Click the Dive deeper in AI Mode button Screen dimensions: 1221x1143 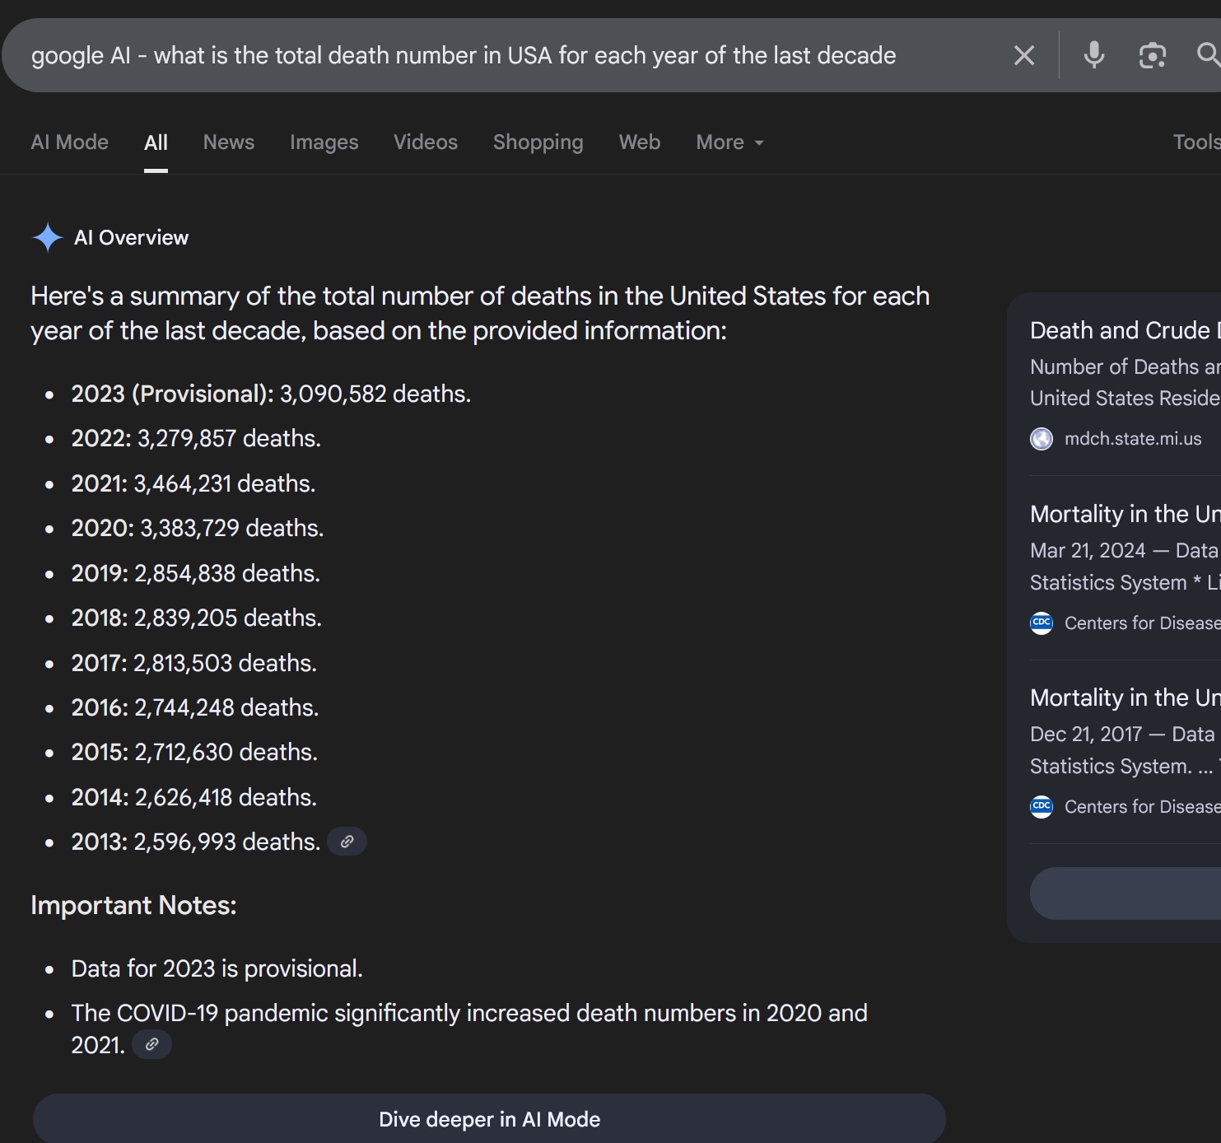click(489, 1118)
